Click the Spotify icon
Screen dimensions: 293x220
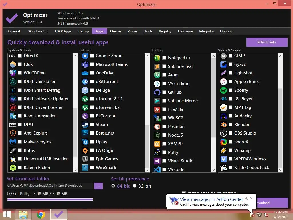pos(223,90)
